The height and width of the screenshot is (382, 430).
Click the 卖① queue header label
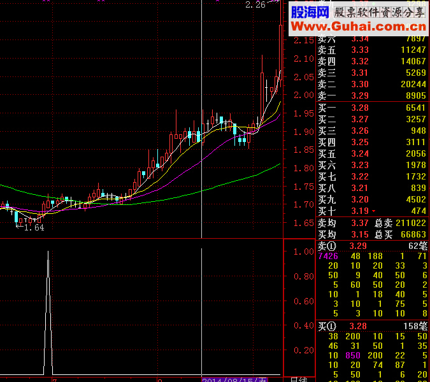click(327, 246)
